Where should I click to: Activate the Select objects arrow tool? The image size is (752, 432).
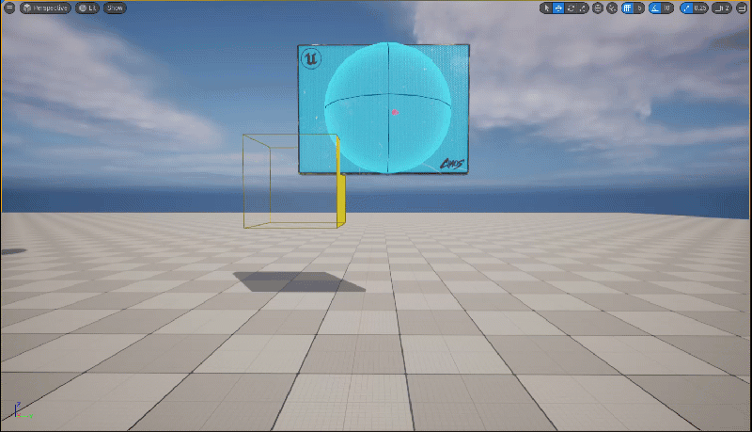point(546,8)
